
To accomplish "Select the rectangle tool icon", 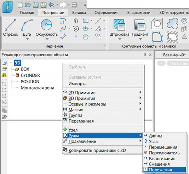I will click(85, 20).
